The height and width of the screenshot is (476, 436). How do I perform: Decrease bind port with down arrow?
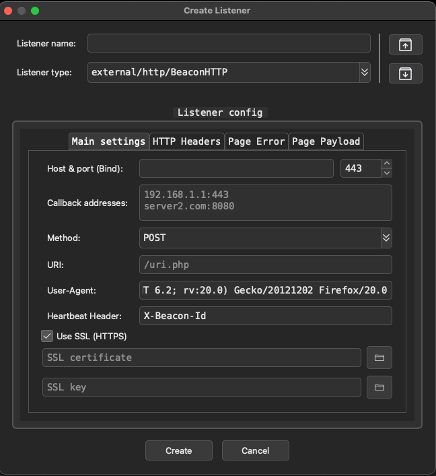pyautogui.click(x=386, y=173)
